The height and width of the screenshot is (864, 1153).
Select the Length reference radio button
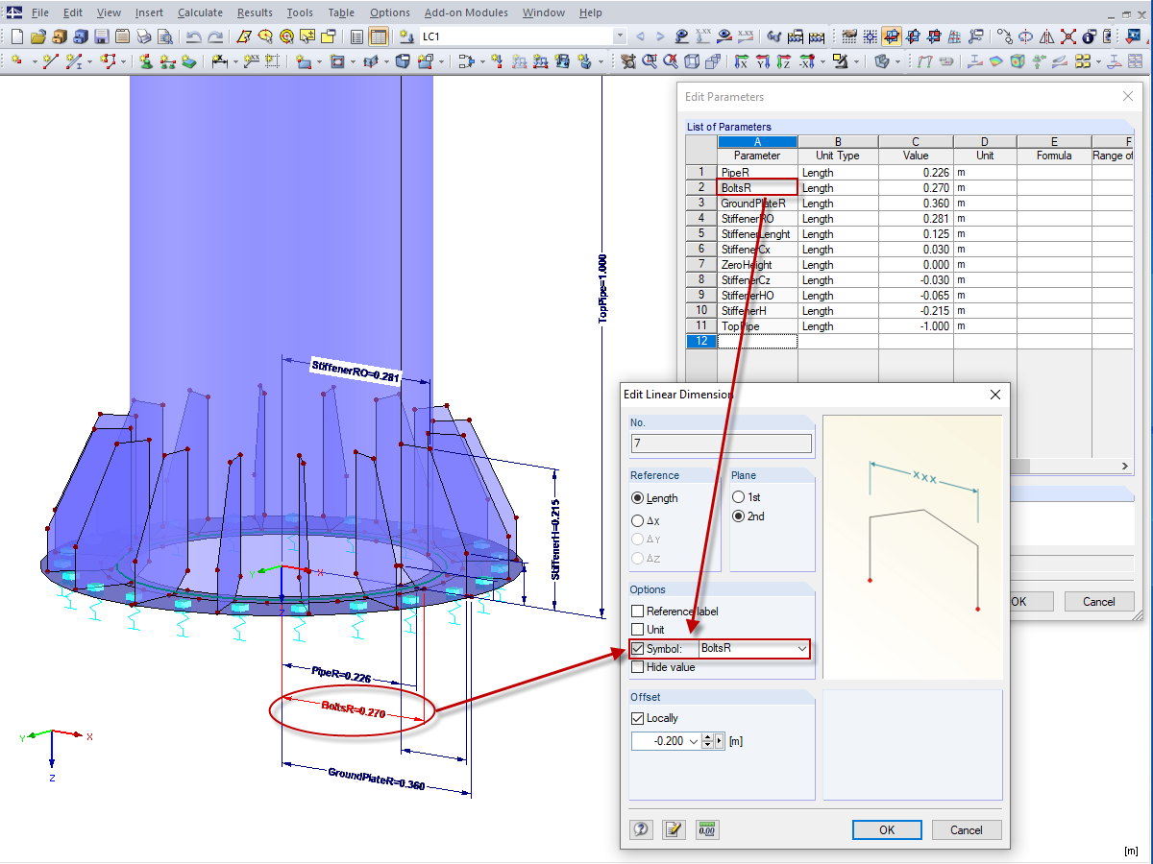[x=638, y=498]
